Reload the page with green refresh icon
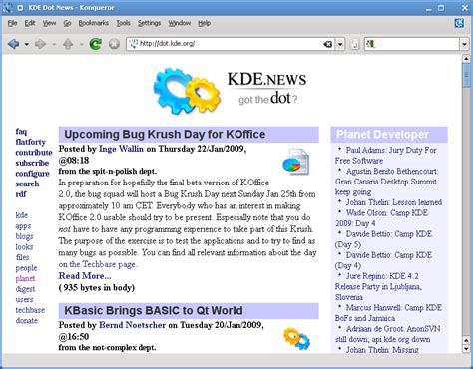Screen dimensions: 473x369 coord(96,44)
